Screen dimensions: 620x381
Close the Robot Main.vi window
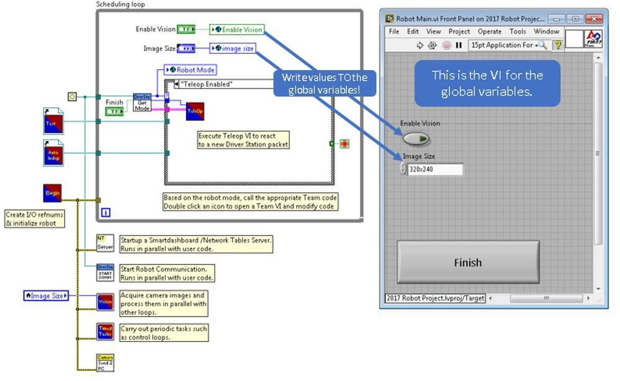594,19
